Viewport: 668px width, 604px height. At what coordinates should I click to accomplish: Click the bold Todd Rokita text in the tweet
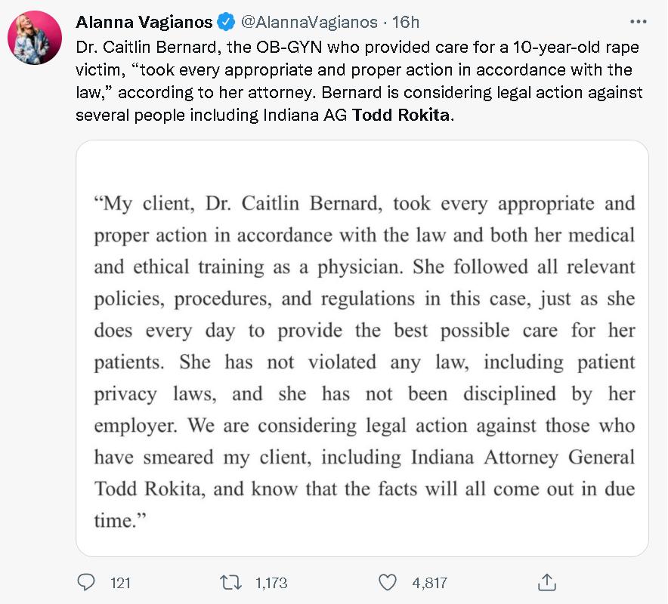click(x=400, y=116)
